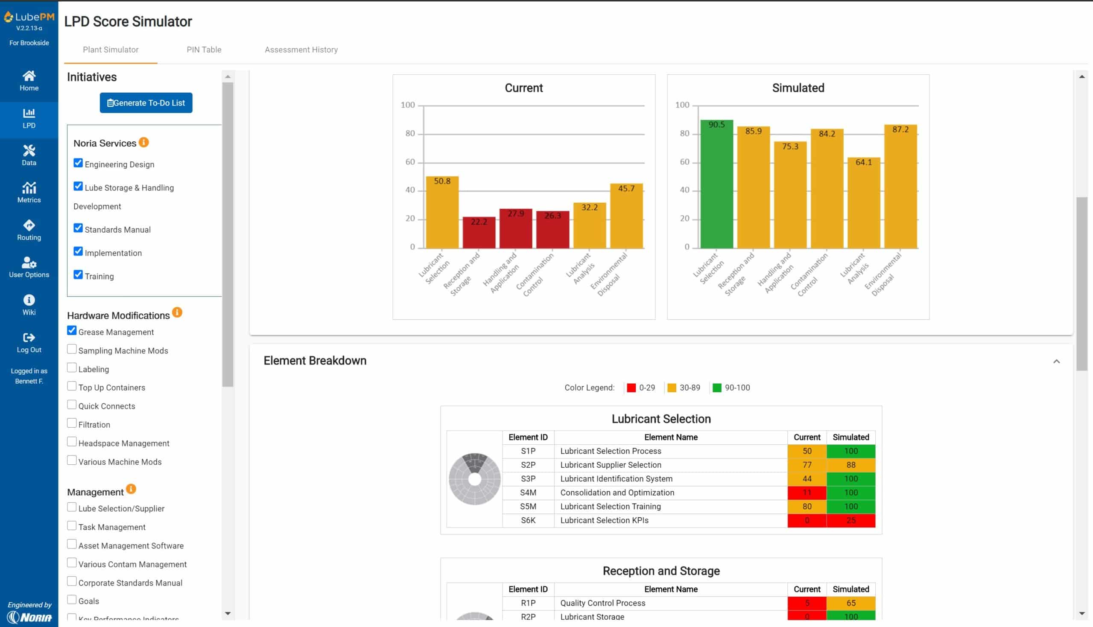This screenshot has width=1093, height=627.
Task: Click S4M element ID cell
Action: click(x=528, y=493)
